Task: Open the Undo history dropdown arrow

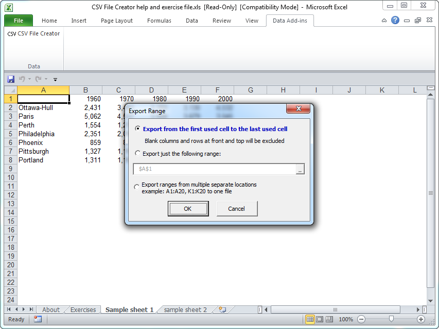Action: point(29,79)
